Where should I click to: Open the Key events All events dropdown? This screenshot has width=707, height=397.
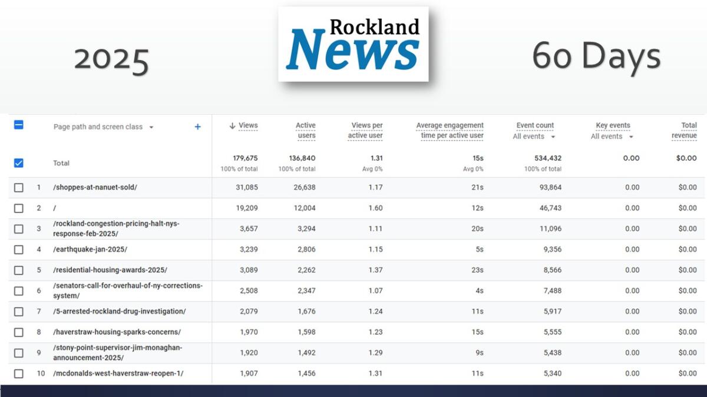[613, 136]
